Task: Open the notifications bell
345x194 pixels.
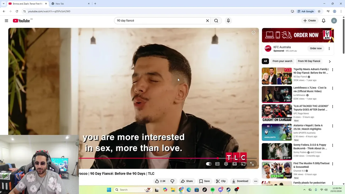Action: [324, 20]
